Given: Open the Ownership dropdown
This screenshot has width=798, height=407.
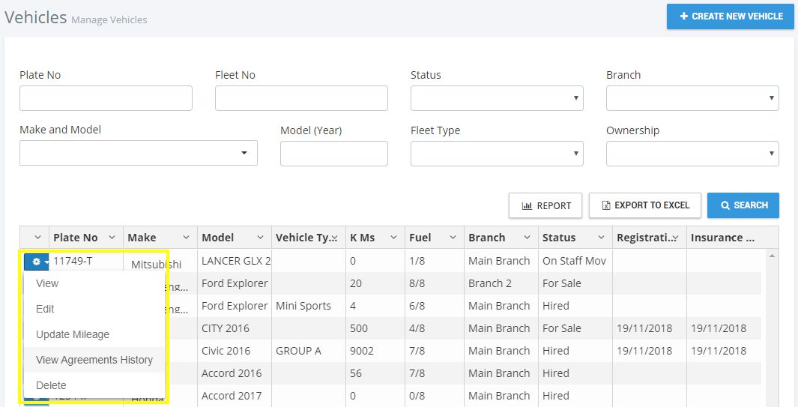Looking at the screenshot, I should (692, 154).
